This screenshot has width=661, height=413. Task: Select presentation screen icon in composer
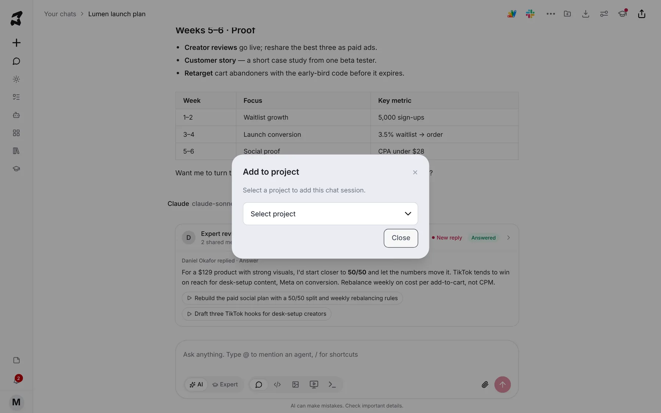tap(314, 384)
